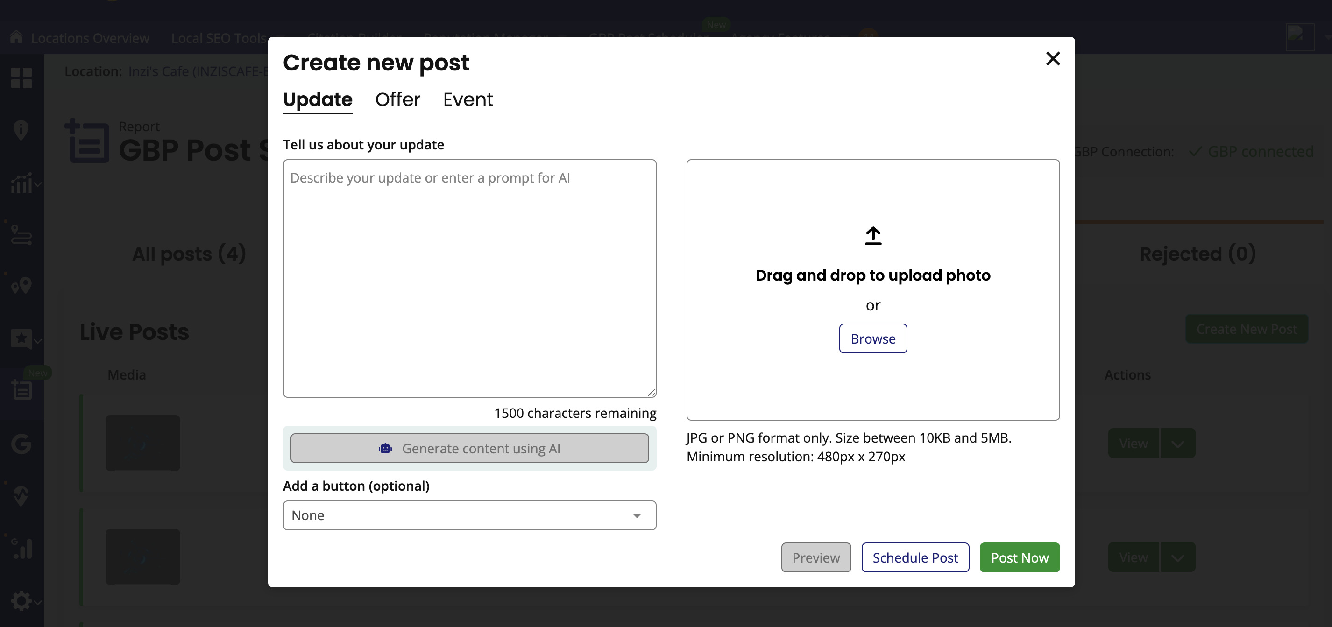Click the GBP Post report header icon
The image size is (1332, 627).
pos(87,141)
